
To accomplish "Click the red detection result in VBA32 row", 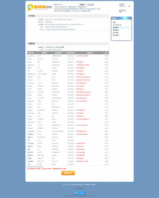I will pyautogui.click(x=82, y=125).
